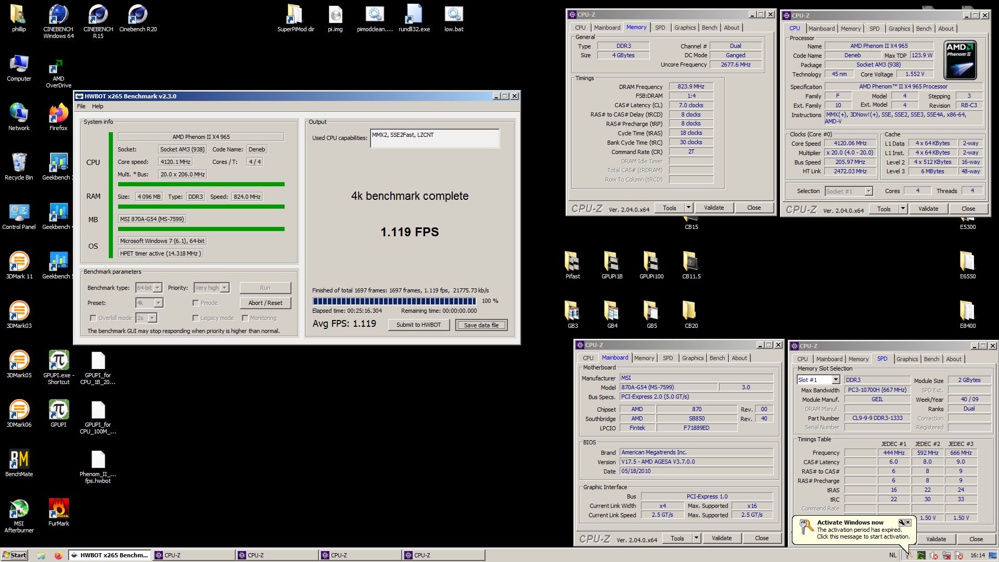Open the E6550 folder
Screen dimensions: 999x562
[x=968, y=265]
